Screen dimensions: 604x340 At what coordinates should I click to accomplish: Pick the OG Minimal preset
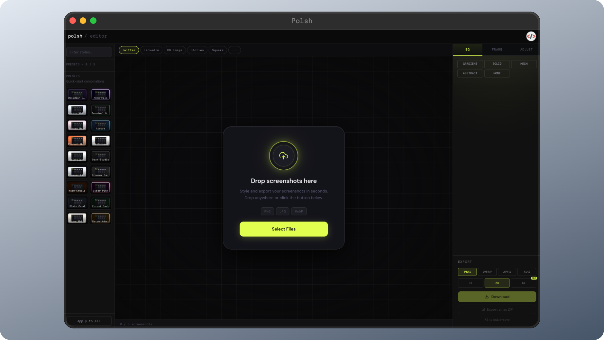click(101, 141)
